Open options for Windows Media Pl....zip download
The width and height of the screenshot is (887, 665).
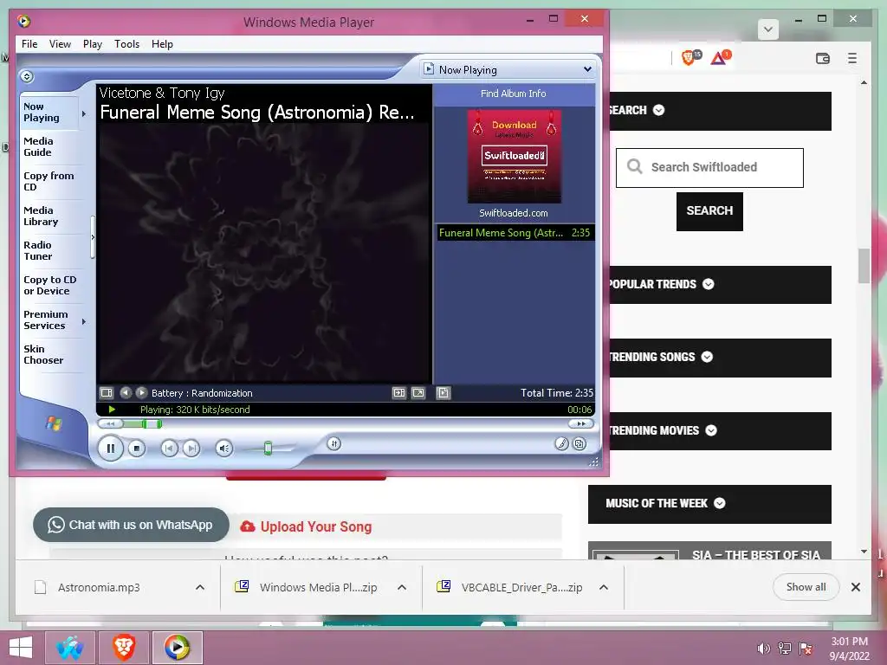[x=402, y=588]
